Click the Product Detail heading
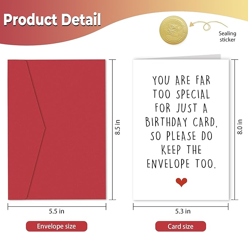 [52, 20]
